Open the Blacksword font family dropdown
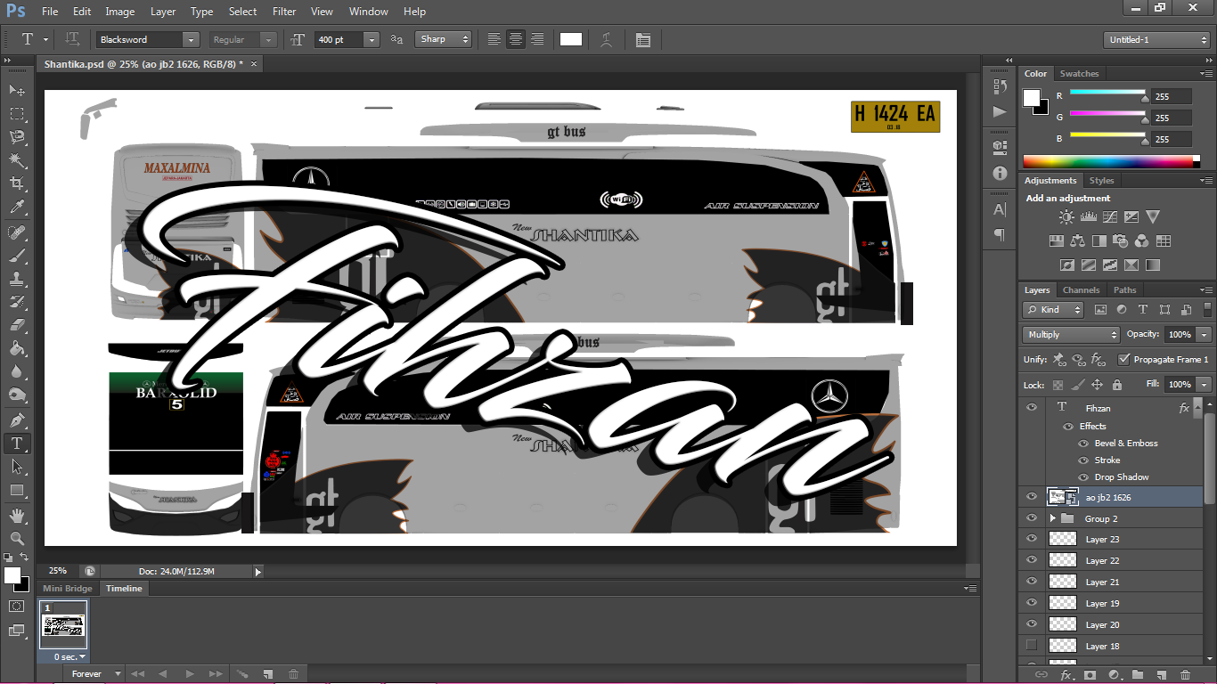Image resolution: width=1217 pixels, height=684 pixels. tap(191, 40)
